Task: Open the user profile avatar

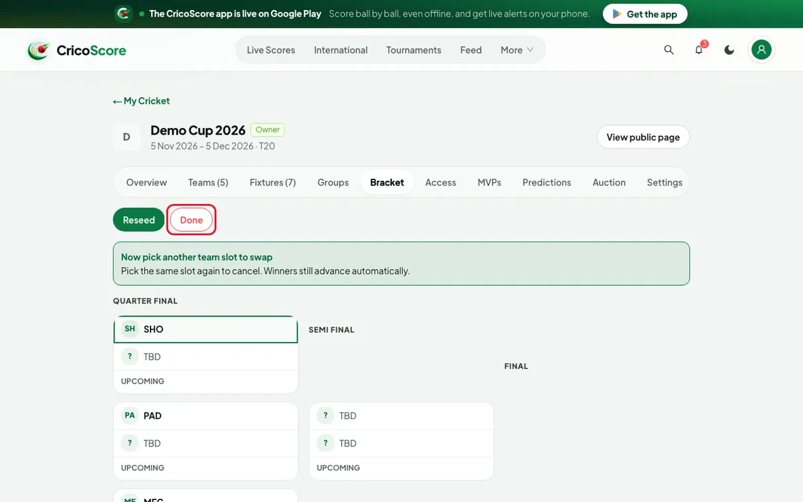Action: pyautogui.click(x=762, y=50)
